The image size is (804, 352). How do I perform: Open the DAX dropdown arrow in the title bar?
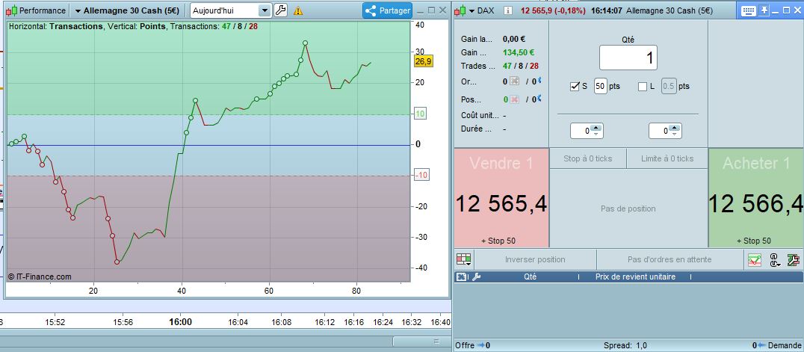click(471, 10)
